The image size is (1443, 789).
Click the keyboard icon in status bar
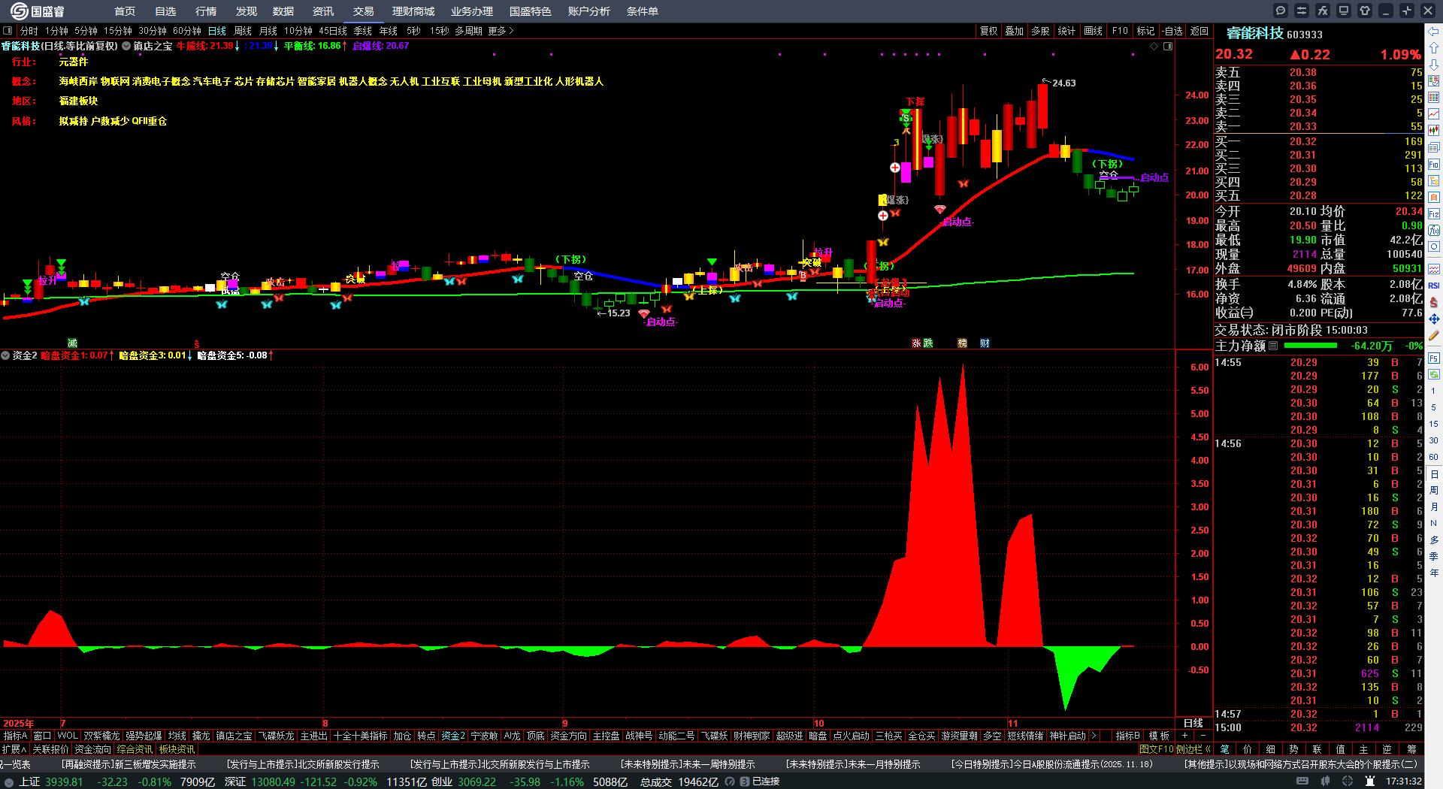[x=1302, y=781]
